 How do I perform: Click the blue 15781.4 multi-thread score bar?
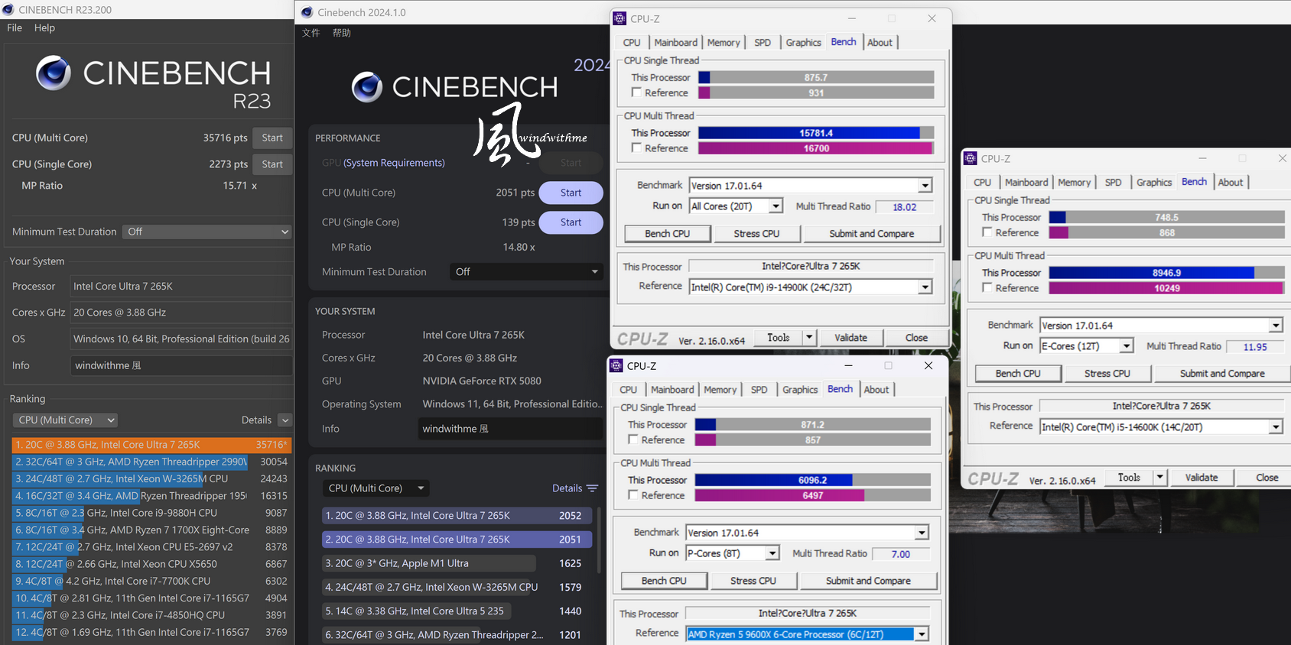click(808, 133)
